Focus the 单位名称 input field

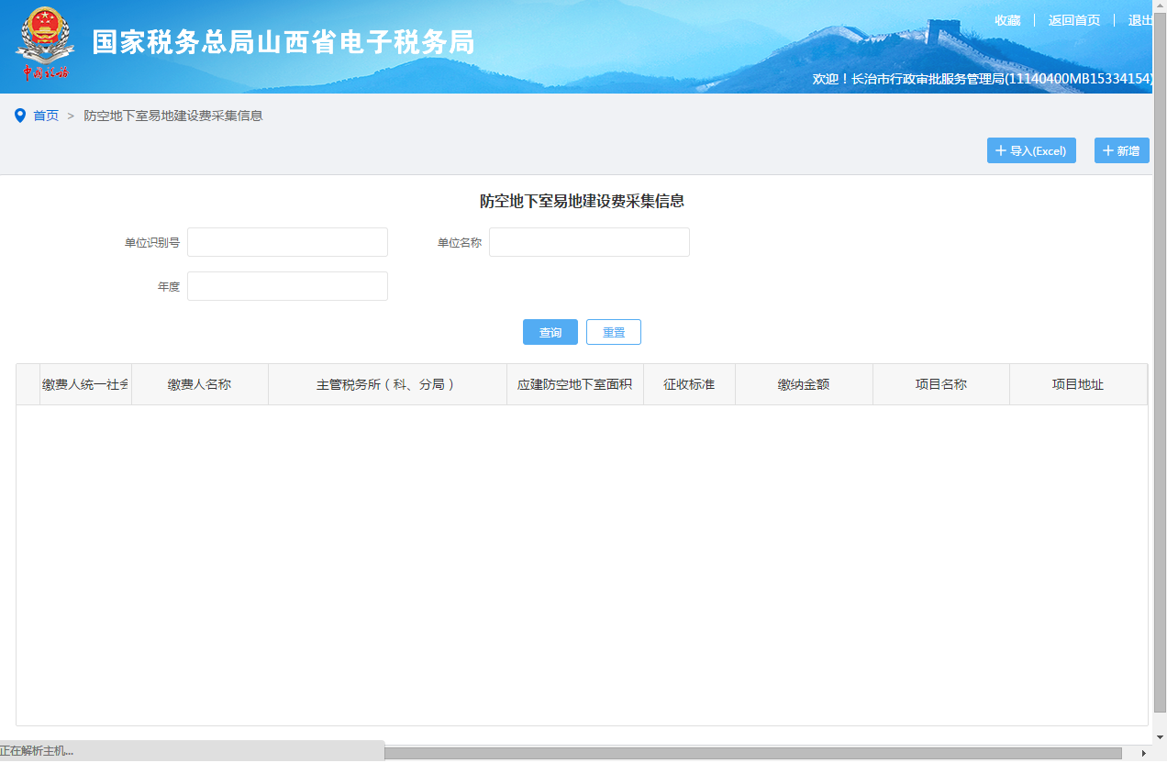coord(589,242)
